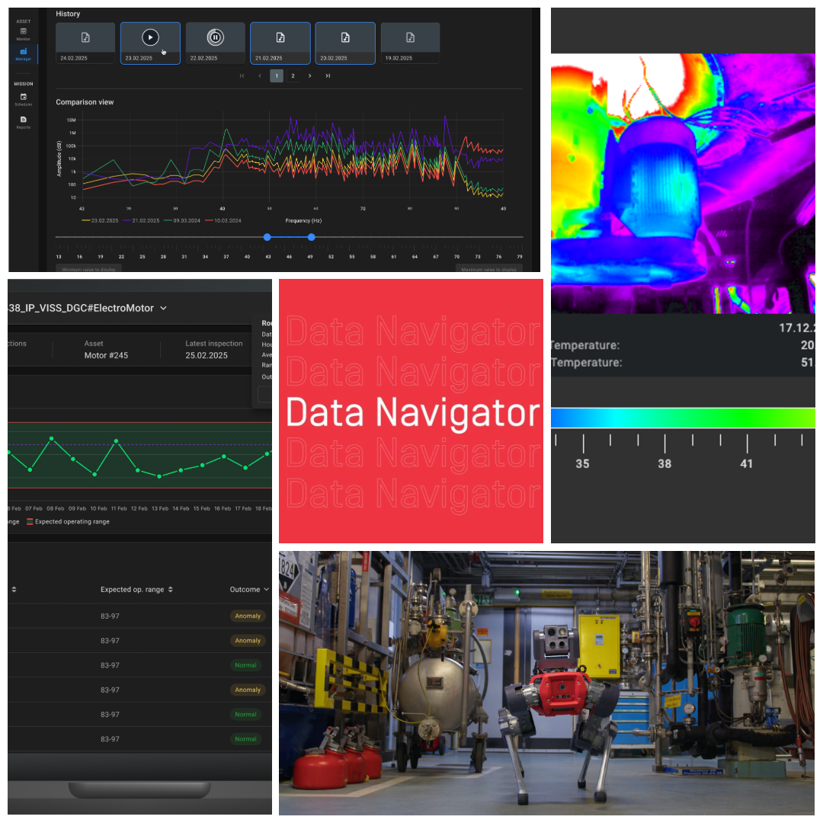
Task: Play the 23.02.2025 inspection recording
Action: [149, 37]
